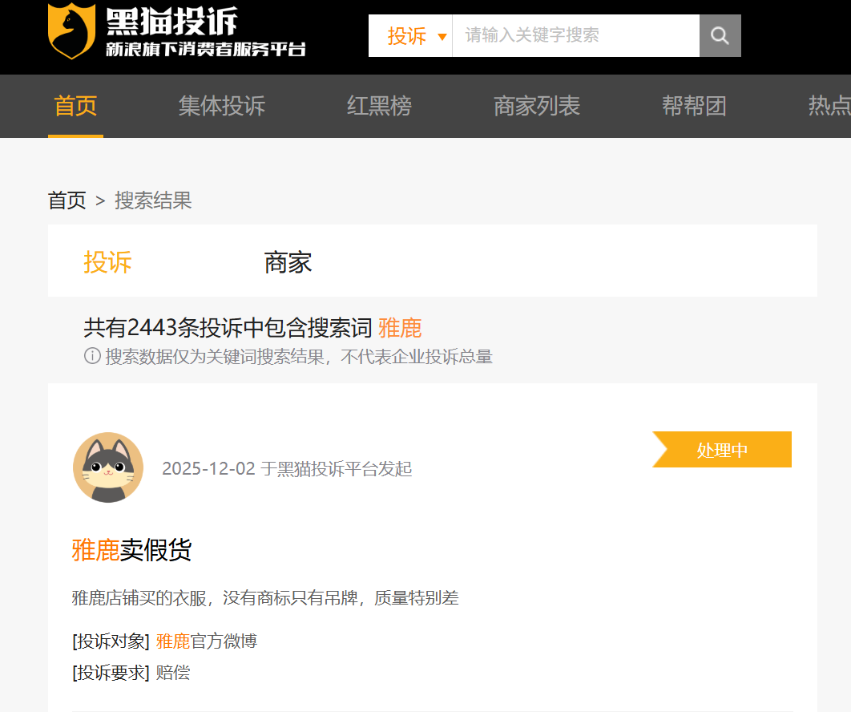Screen dimensions: 851x712
Task: Click the 雅鹿官方微博 complaint target link
Action: click(x=206, y=641)
